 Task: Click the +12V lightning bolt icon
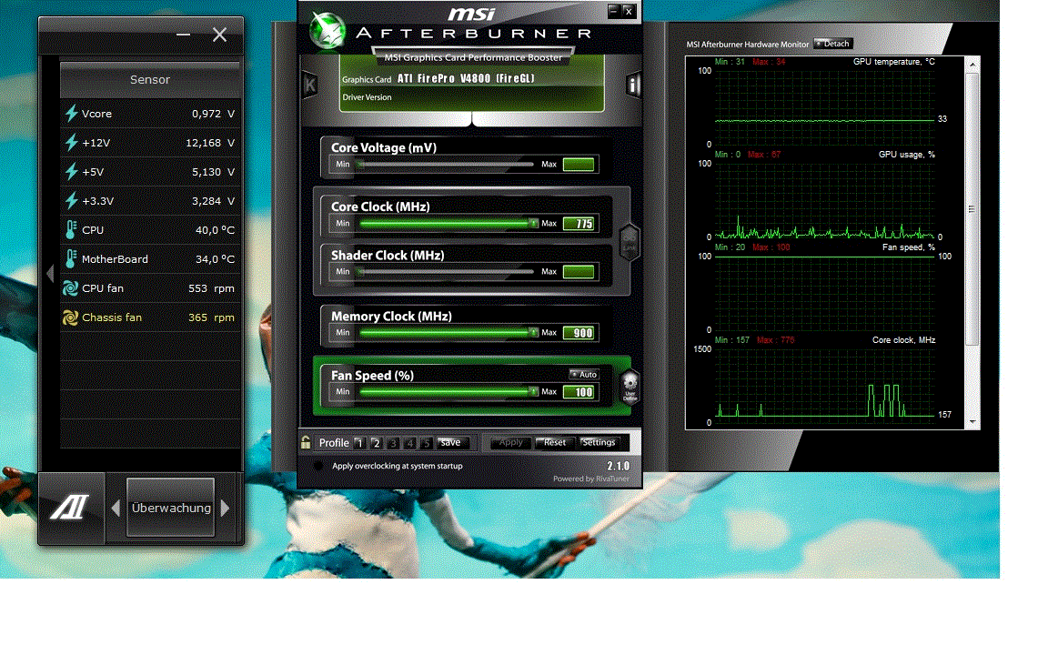72,142
